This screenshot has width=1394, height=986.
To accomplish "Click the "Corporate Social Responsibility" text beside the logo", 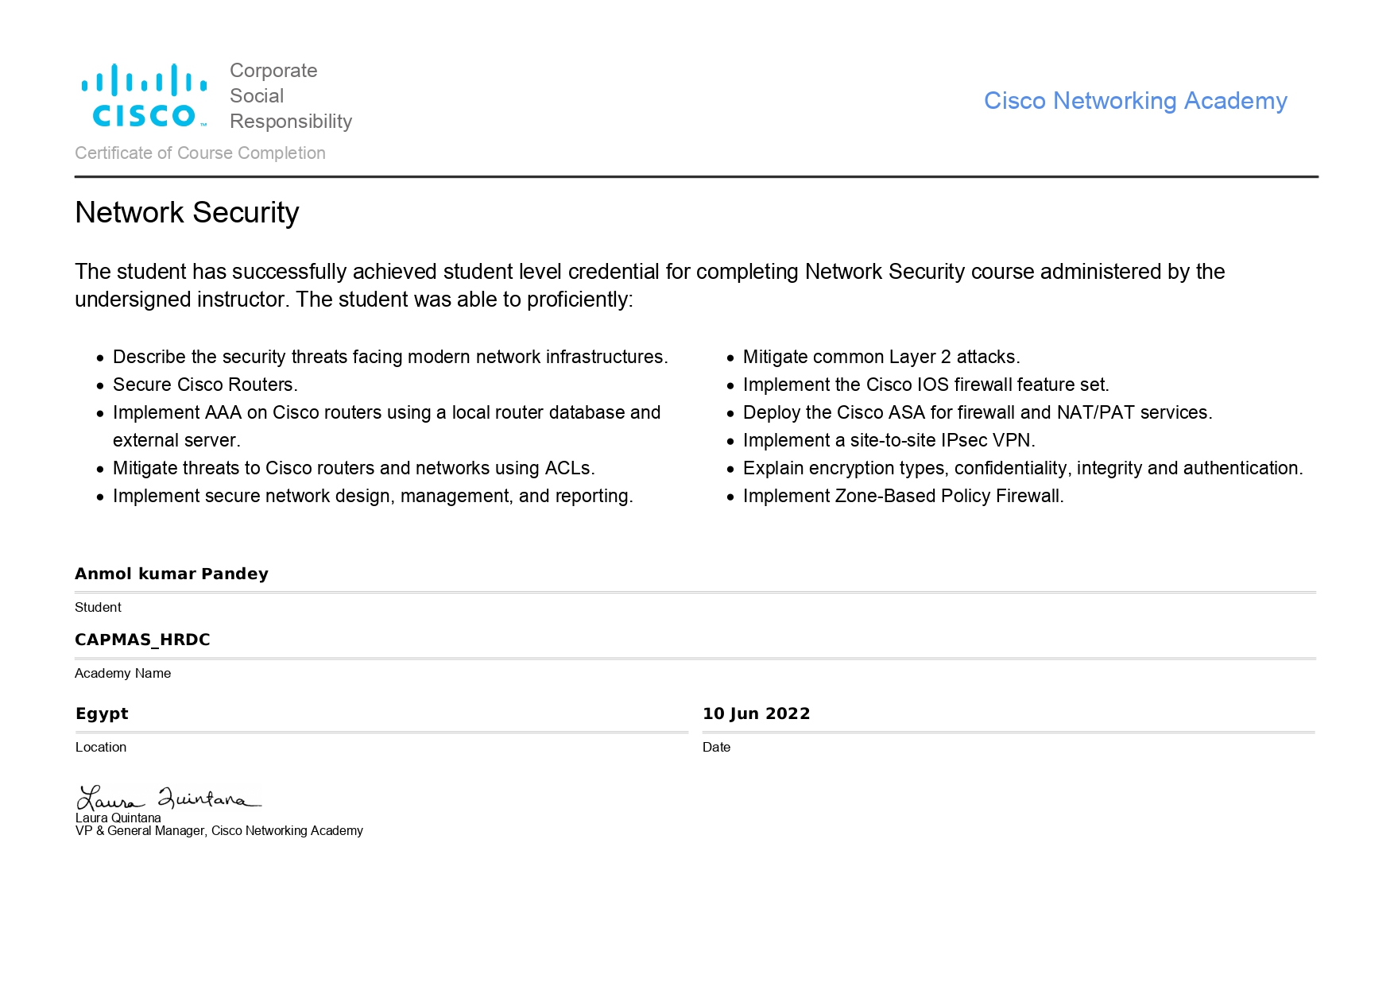I will click(x=291, y=96).
